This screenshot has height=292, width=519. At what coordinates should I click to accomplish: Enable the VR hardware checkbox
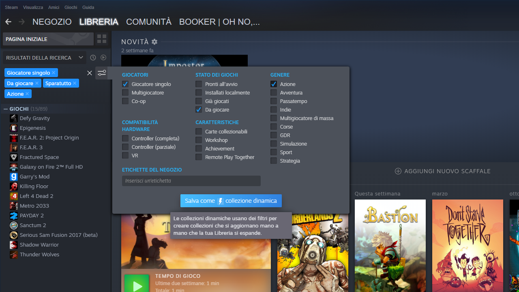pos(125,155)
